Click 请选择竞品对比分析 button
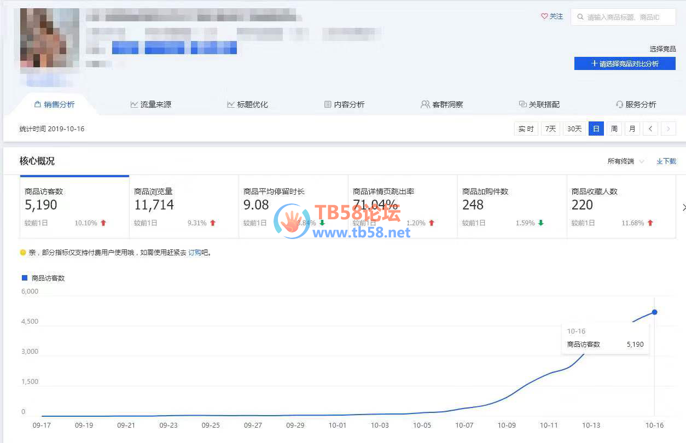This screenshot has width=686, height=443. (625, 63)
